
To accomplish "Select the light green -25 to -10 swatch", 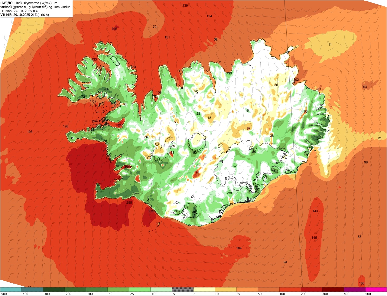I will tap(140, 289).
